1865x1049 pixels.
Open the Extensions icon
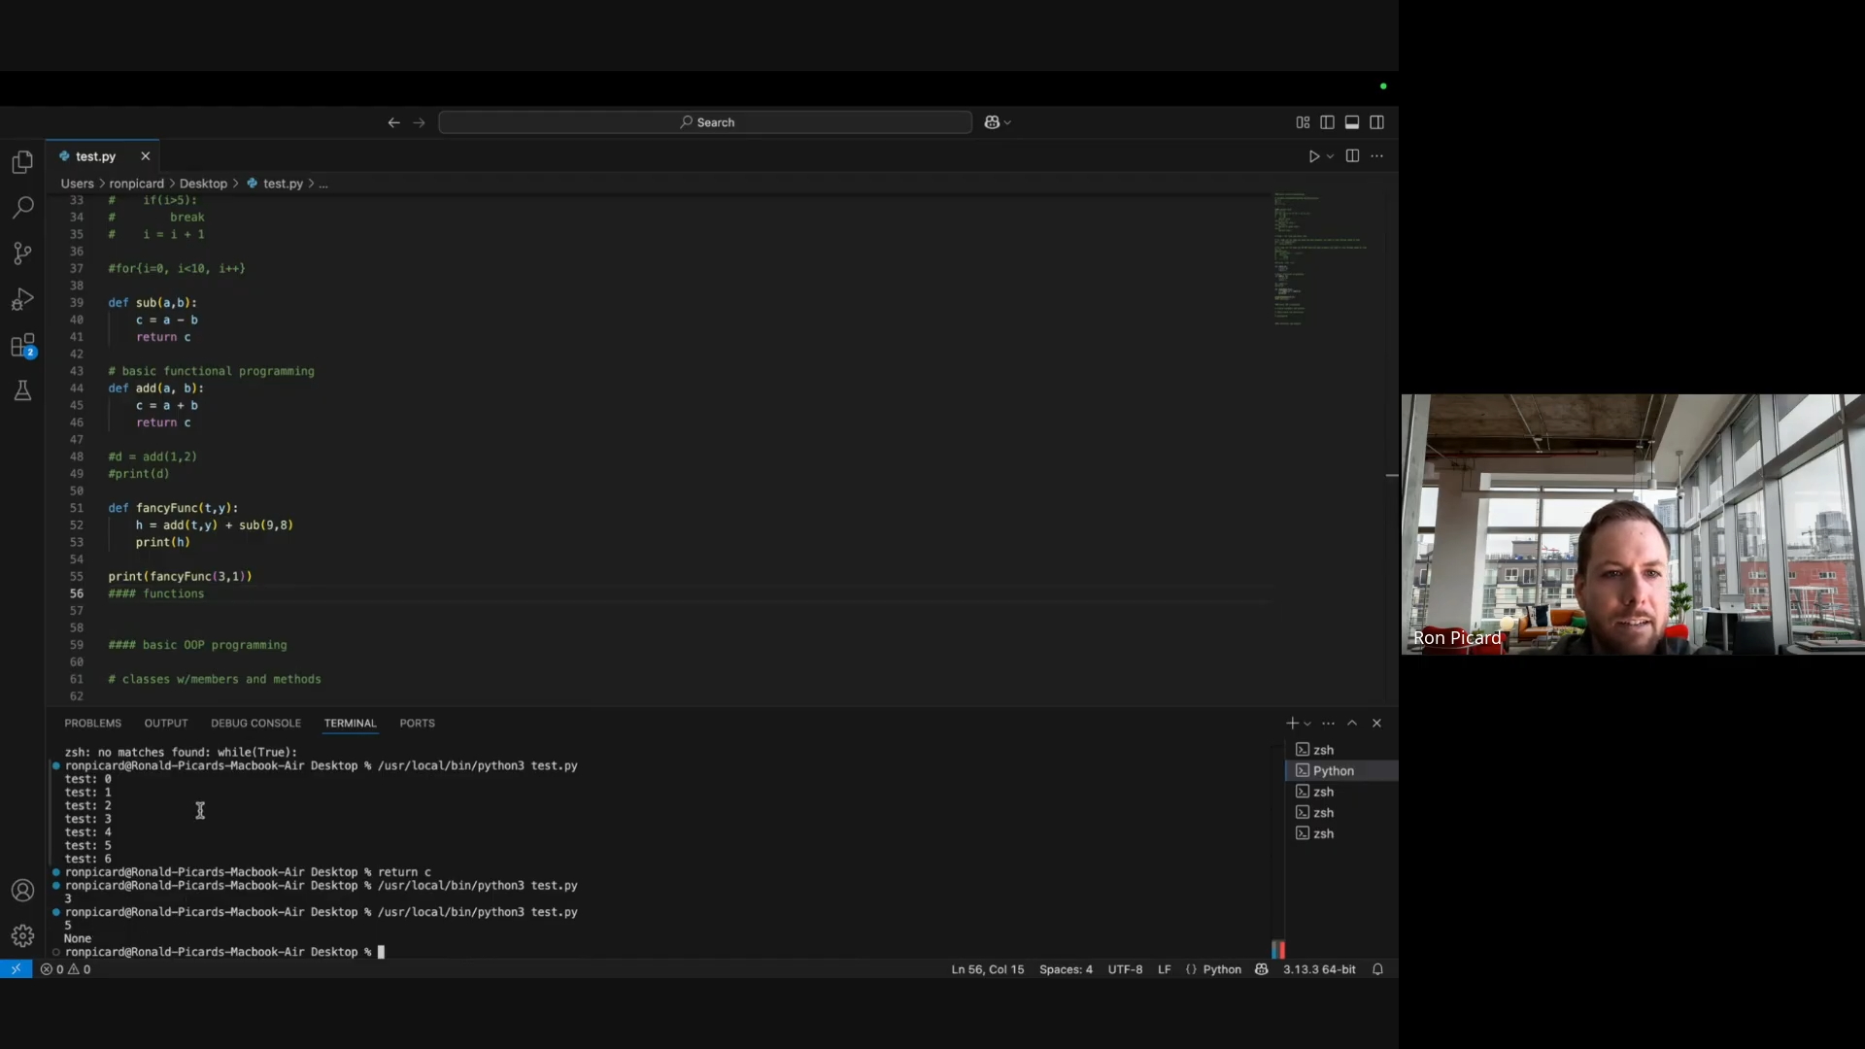[x=21, y=346]
